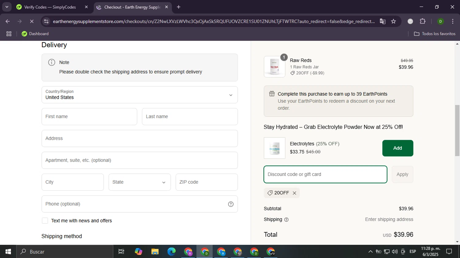
Task: Close the Checkout Earth Energy tab
Action: (167, 7)
